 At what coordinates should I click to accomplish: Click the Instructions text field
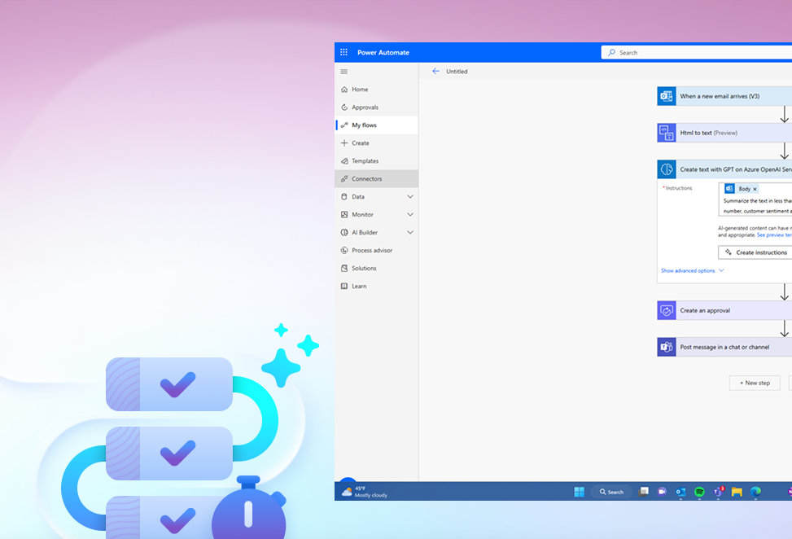click(755, 199)
